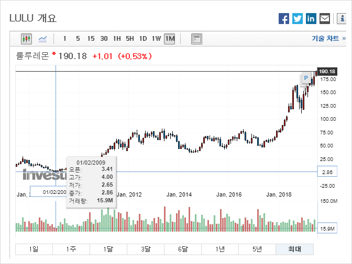Viewport: 352px width, 264px height.
Task: Click the Jan, 2016 axis label
Action: [229, 194]
